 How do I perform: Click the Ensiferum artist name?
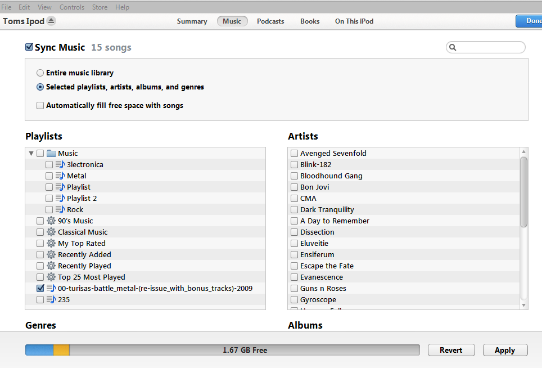[317, 254]
